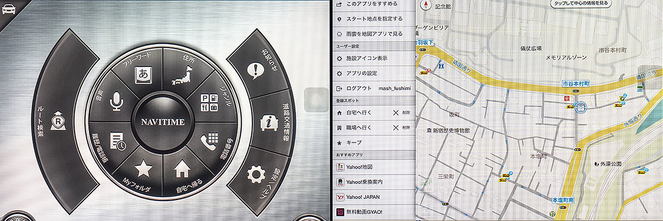Image resolution: width=663 pixels, height=221 pixels.
Task: Tap メモリアルゾーン map label
Action: click(565, 57)
